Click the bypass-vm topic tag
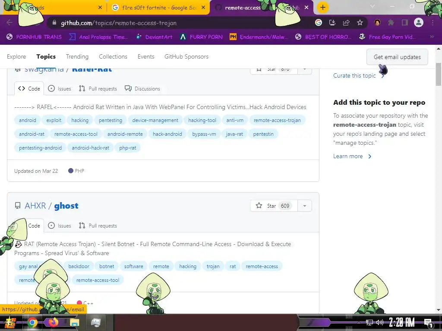 204,134
